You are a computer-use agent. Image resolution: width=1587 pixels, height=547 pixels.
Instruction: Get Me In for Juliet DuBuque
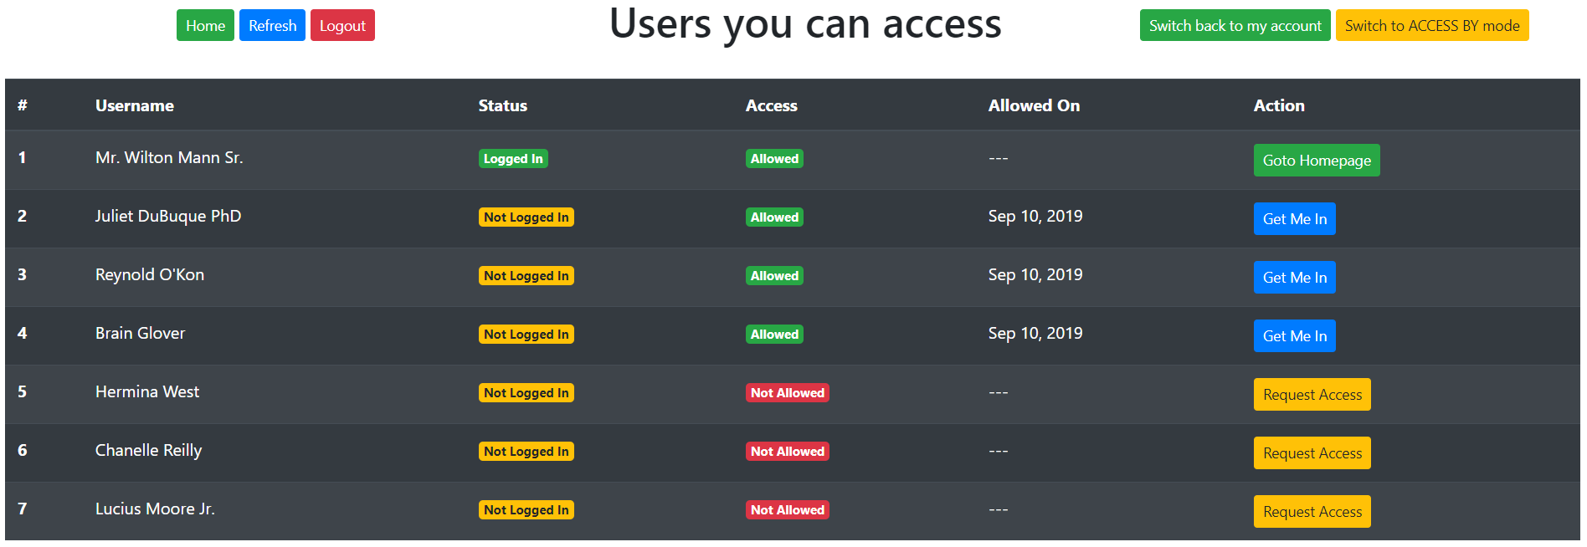pyautogui.click(x=1294, y=219)
